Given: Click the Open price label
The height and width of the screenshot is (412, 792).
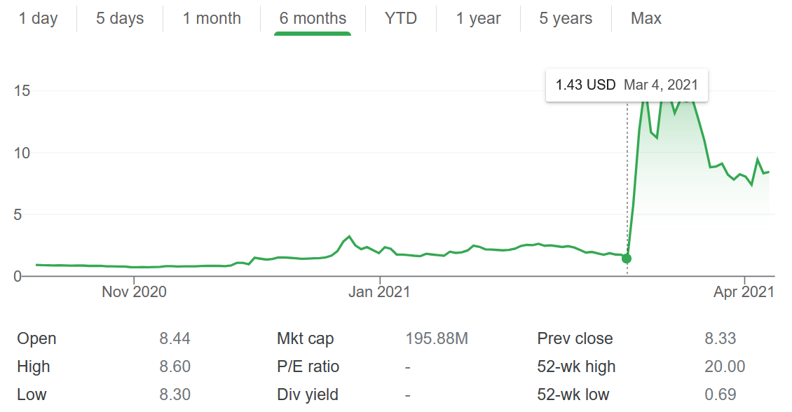Looking at the screenshot, I should coord(36,339).
